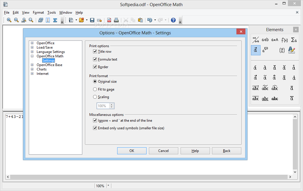Uncheck the Title row checkbox
The width and height of the screenshot is (303, 191).
(x=95, y=52)
